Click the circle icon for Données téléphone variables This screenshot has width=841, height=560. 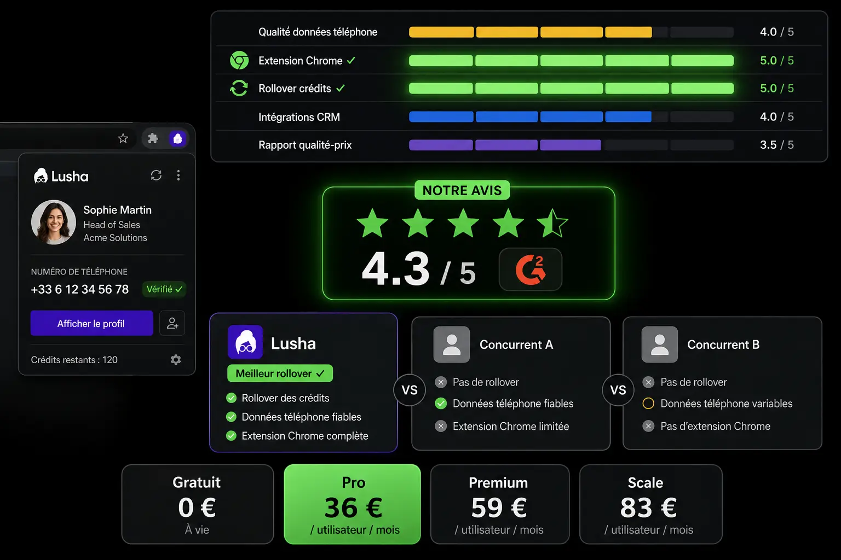coord(648,404)
